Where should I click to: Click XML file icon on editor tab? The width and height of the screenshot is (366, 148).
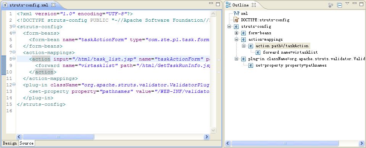5,5
